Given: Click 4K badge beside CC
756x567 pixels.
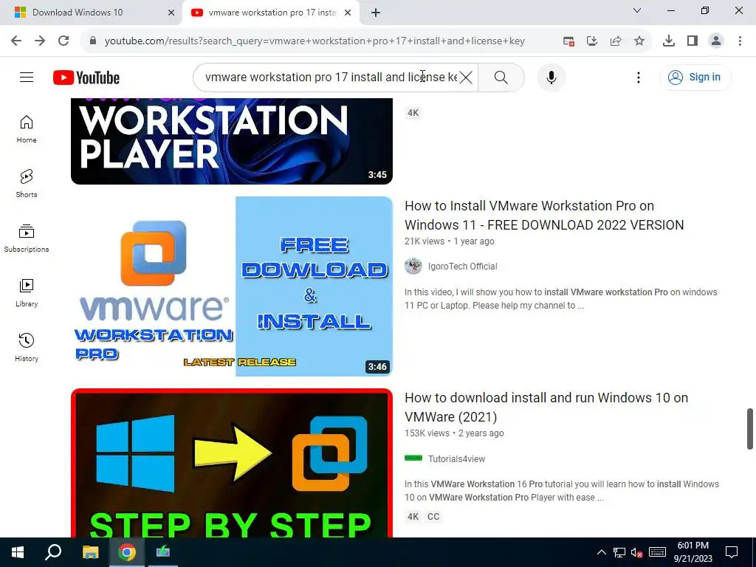Looking at the screenshot, I should point(413,516).
